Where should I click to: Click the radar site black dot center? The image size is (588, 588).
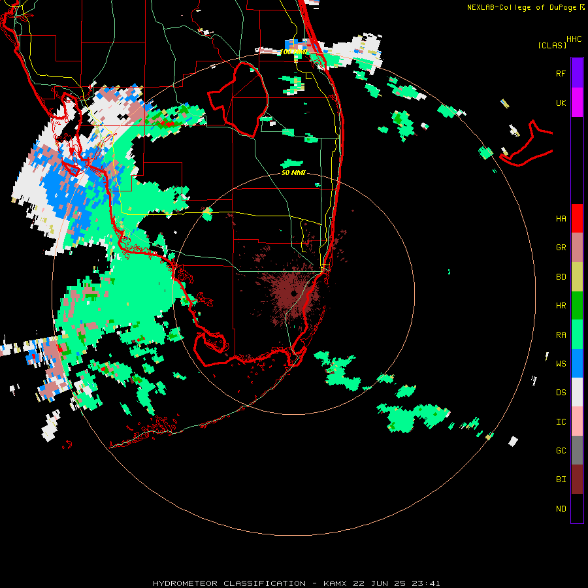[294, 293]
